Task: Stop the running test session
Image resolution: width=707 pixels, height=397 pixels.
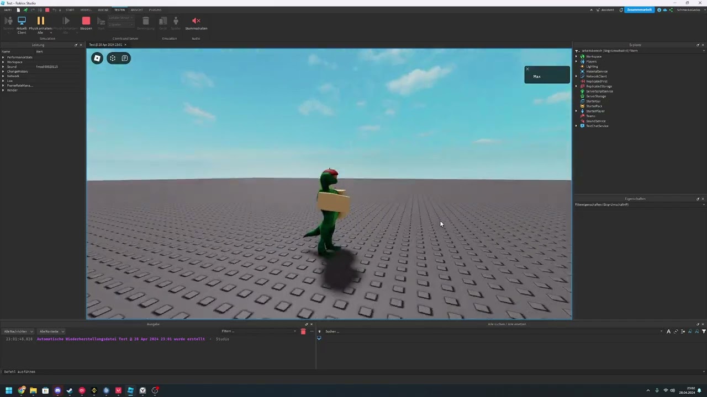Action: click(86, 23)
